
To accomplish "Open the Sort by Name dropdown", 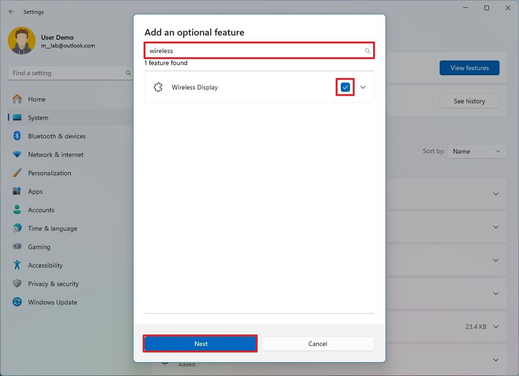I will point(477,151).
